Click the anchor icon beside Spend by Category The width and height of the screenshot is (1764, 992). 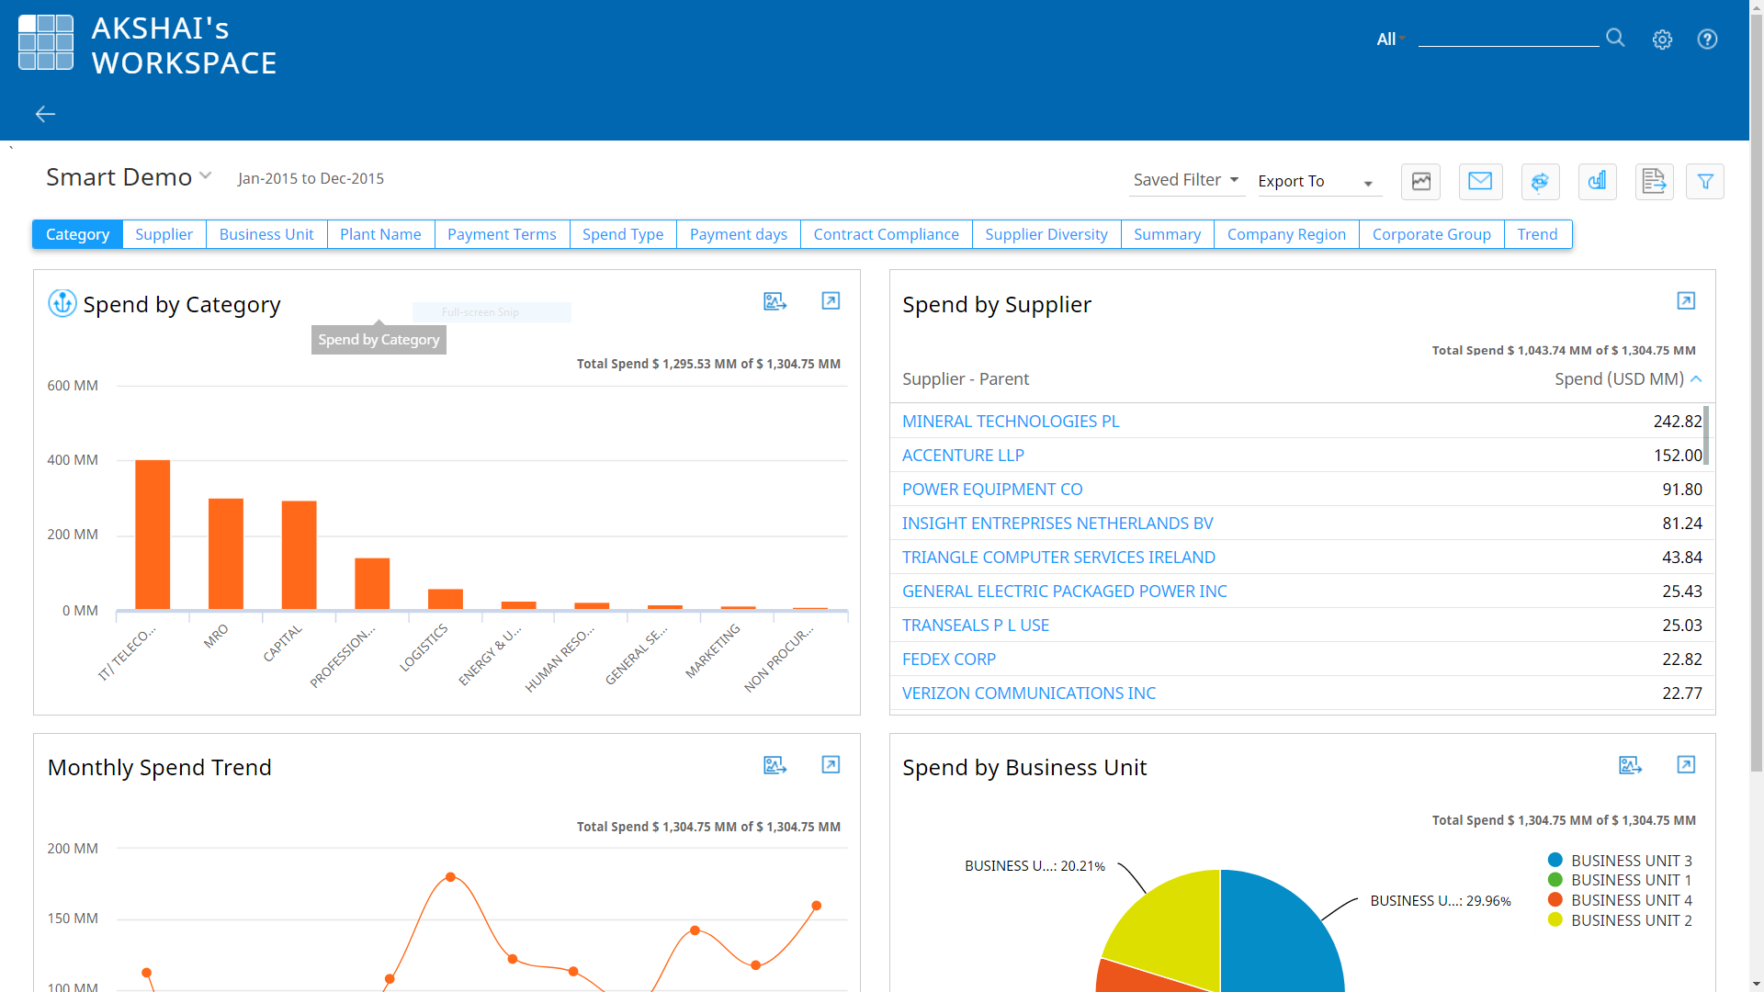click(62, 303)
